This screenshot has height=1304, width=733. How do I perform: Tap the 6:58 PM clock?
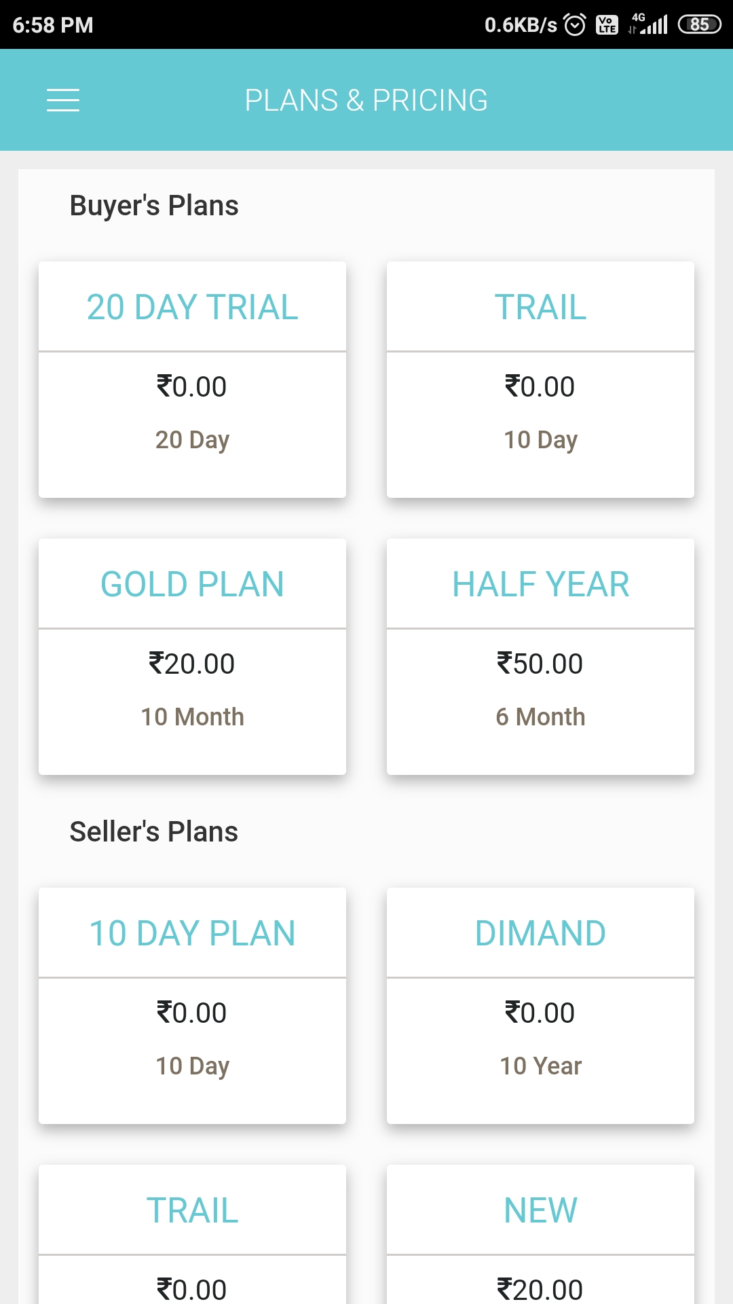click(53, 25)
